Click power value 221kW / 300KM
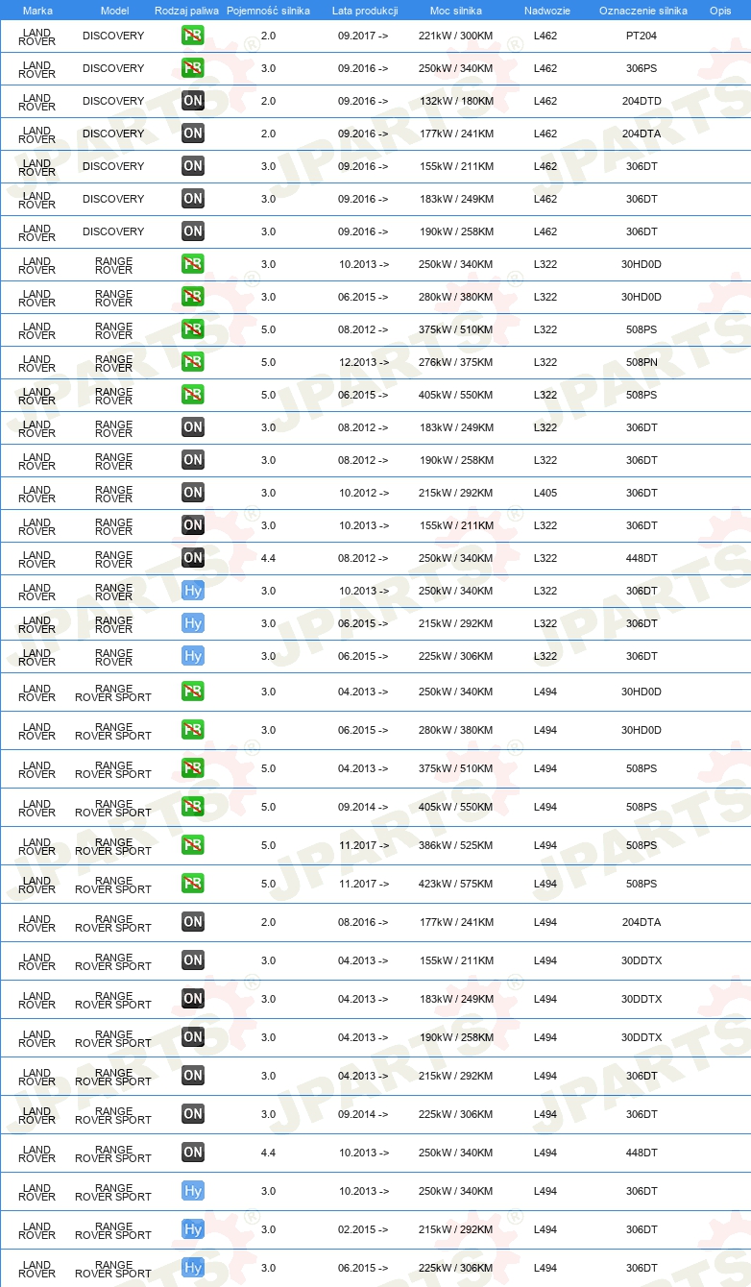The image size is (751, 1287). (456, 36)
